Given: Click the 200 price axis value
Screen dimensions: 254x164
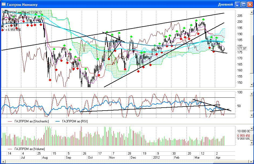Looking at the screenshot, I should coord(240,22).
